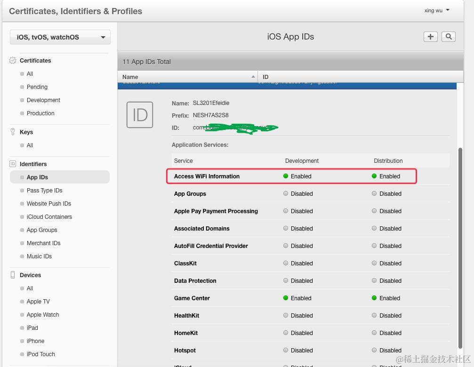The width and height of the screenshot is (474, 367).
Task: Click Game Center Distribution Enabled status
Action: [x=386, y=298]
